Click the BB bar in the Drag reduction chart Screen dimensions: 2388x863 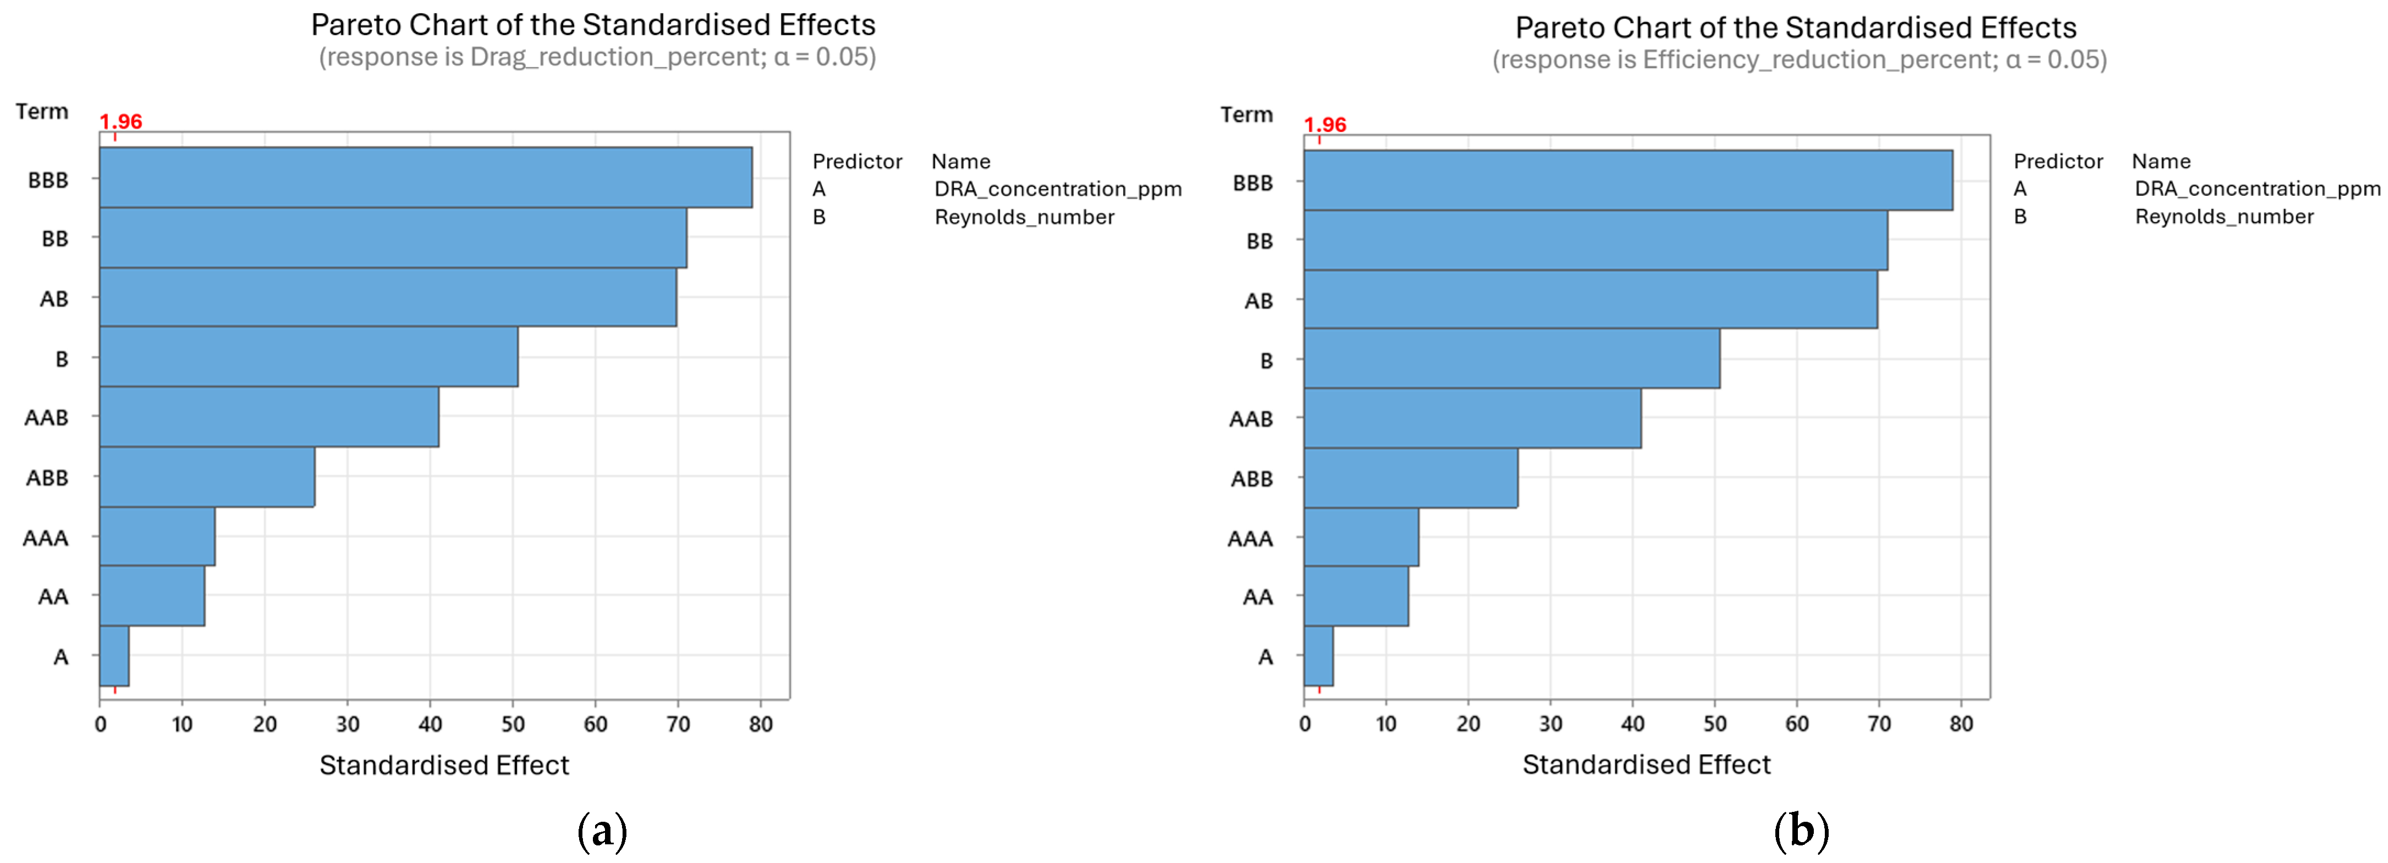pos(393,237)
